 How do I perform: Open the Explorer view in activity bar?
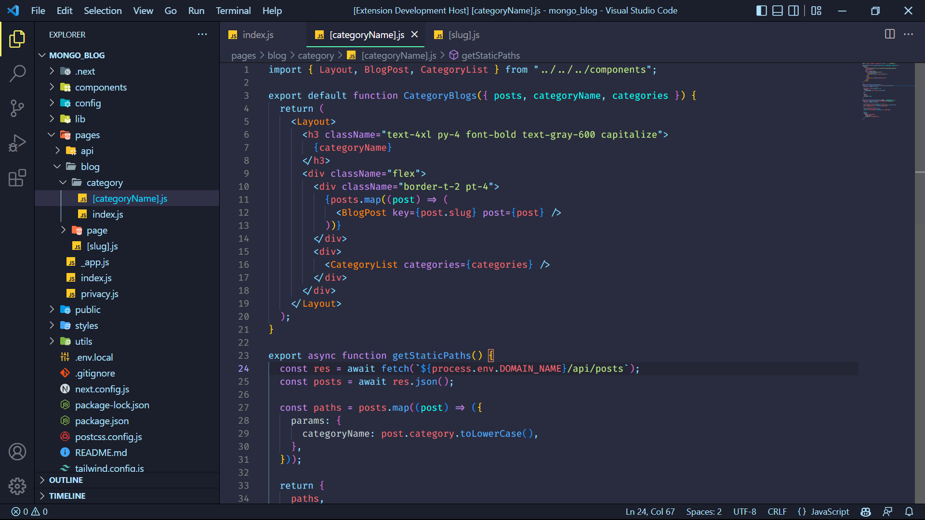tap(17, 39)
